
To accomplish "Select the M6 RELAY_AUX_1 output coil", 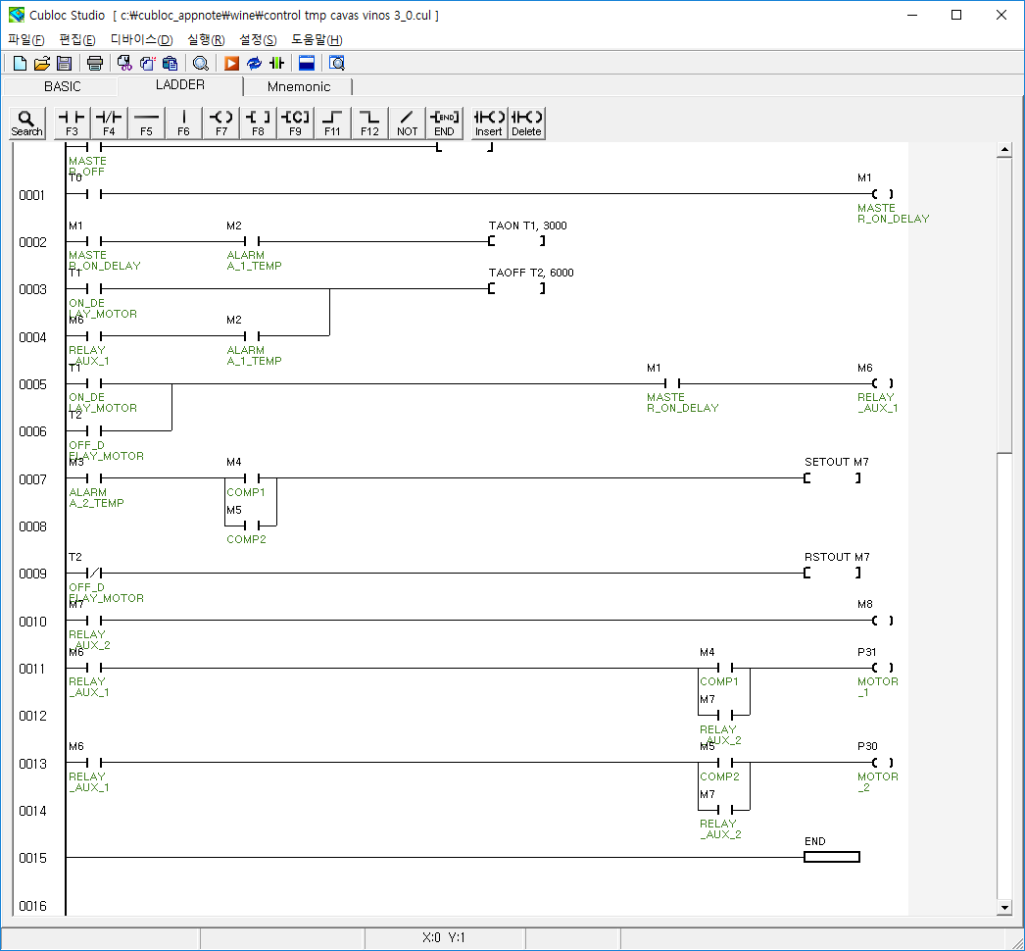I will click(882, 383).
